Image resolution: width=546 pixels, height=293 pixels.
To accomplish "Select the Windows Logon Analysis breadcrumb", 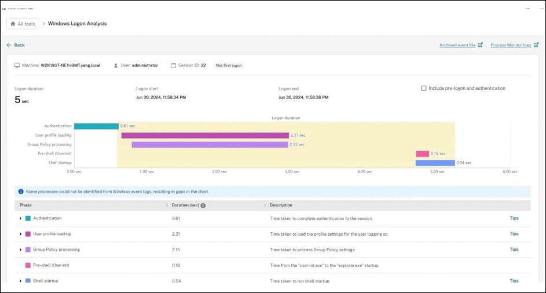I will click(x=77, y=24).
